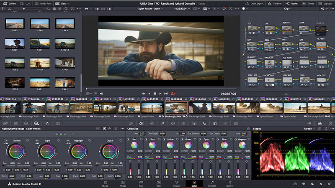Click the gallery search icon
The image size is (335, 188).
[66, 9]
